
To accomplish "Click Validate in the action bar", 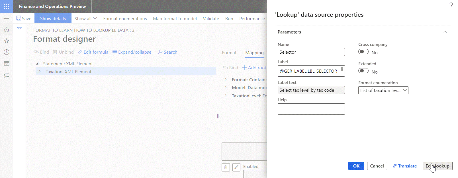I will pos(211,18).
